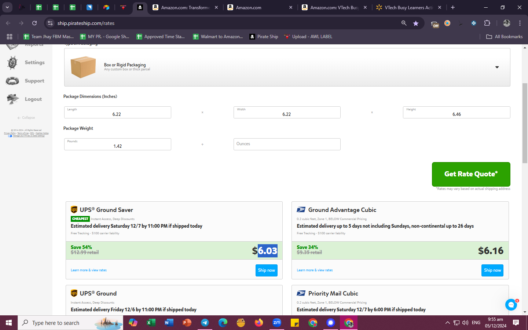Open the apps grid in bookmarks bar
The width and height of the screenshot is (528, 330).
(10, 37)
